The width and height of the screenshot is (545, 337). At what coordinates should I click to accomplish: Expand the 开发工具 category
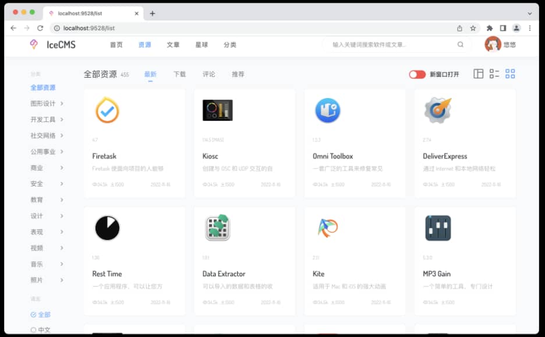point(47,120)
